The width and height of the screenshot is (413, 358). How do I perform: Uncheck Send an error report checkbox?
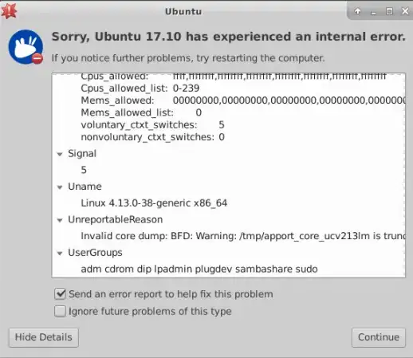(x=61, y=294)
